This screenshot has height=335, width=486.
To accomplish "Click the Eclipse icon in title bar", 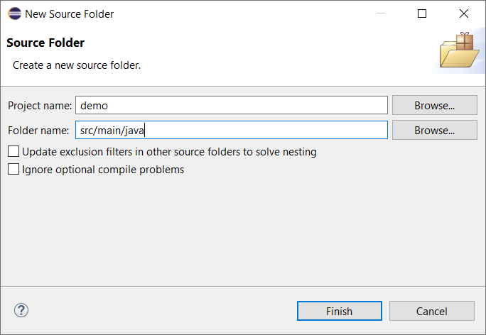I will click(14, 13).
